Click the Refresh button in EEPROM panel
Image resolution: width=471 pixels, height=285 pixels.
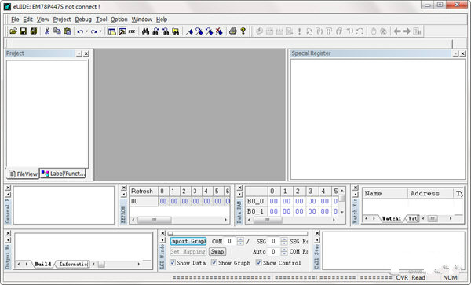tap(142, 192)
